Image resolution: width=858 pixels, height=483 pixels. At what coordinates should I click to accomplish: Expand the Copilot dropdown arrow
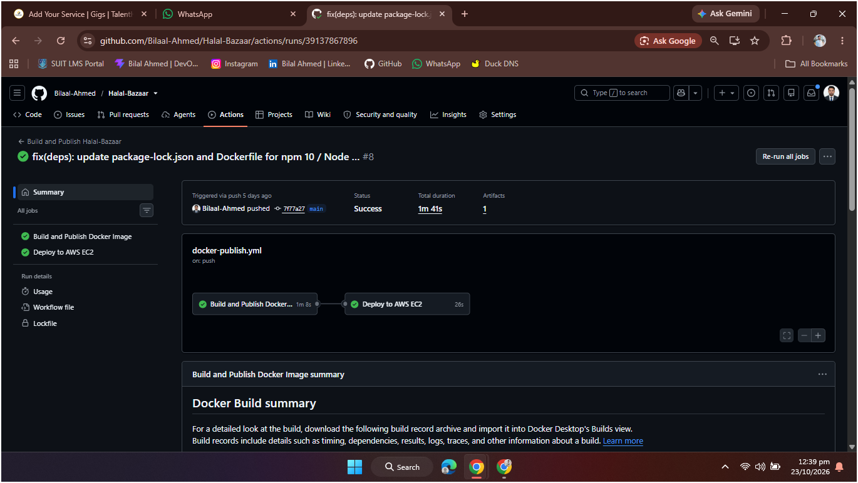tap(695, 93)
